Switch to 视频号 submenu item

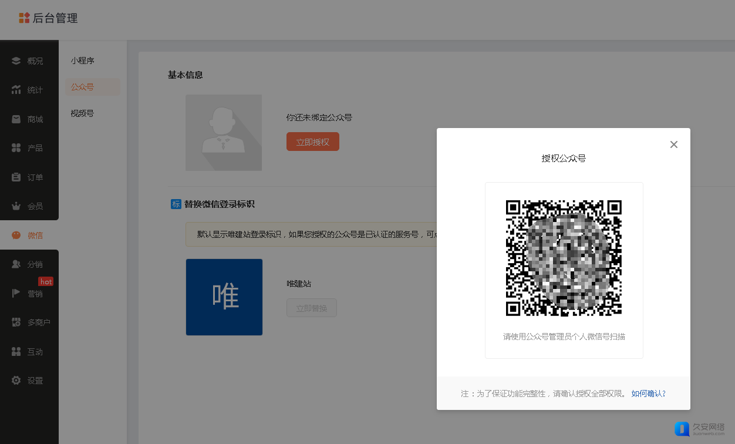point(83,113)
